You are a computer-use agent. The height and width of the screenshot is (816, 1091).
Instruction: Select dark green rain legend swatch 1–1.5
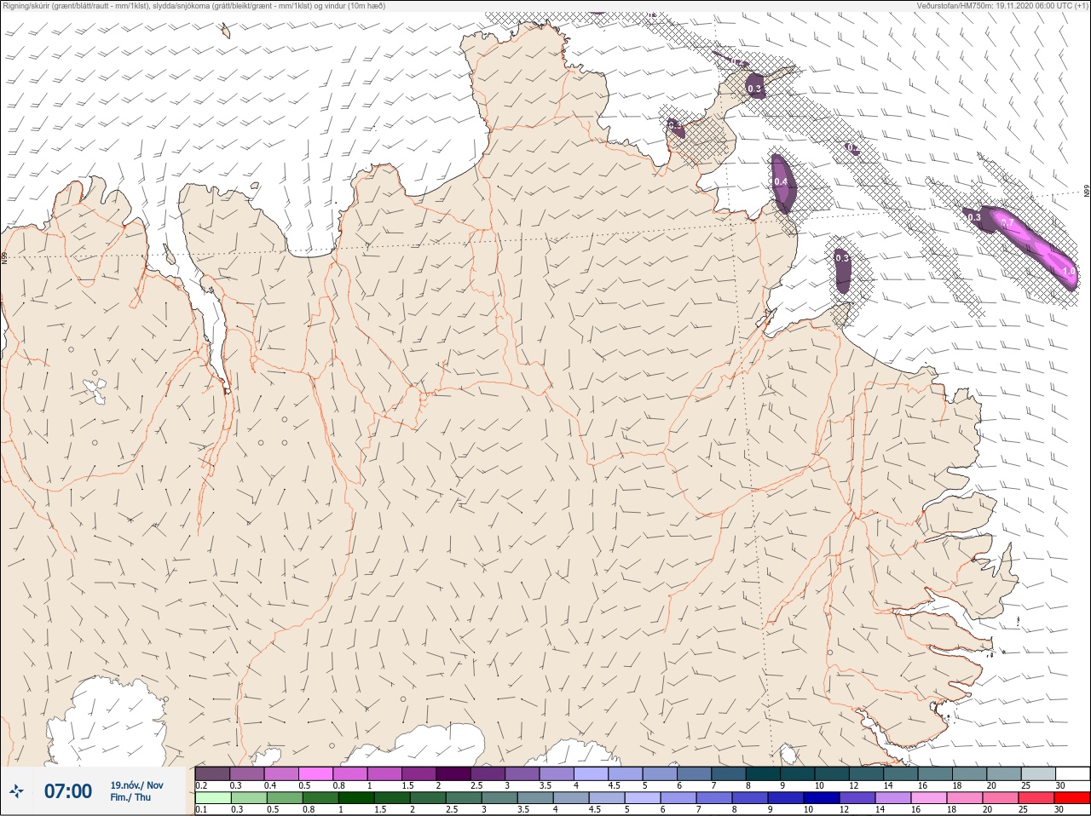[x=356, y=798]
